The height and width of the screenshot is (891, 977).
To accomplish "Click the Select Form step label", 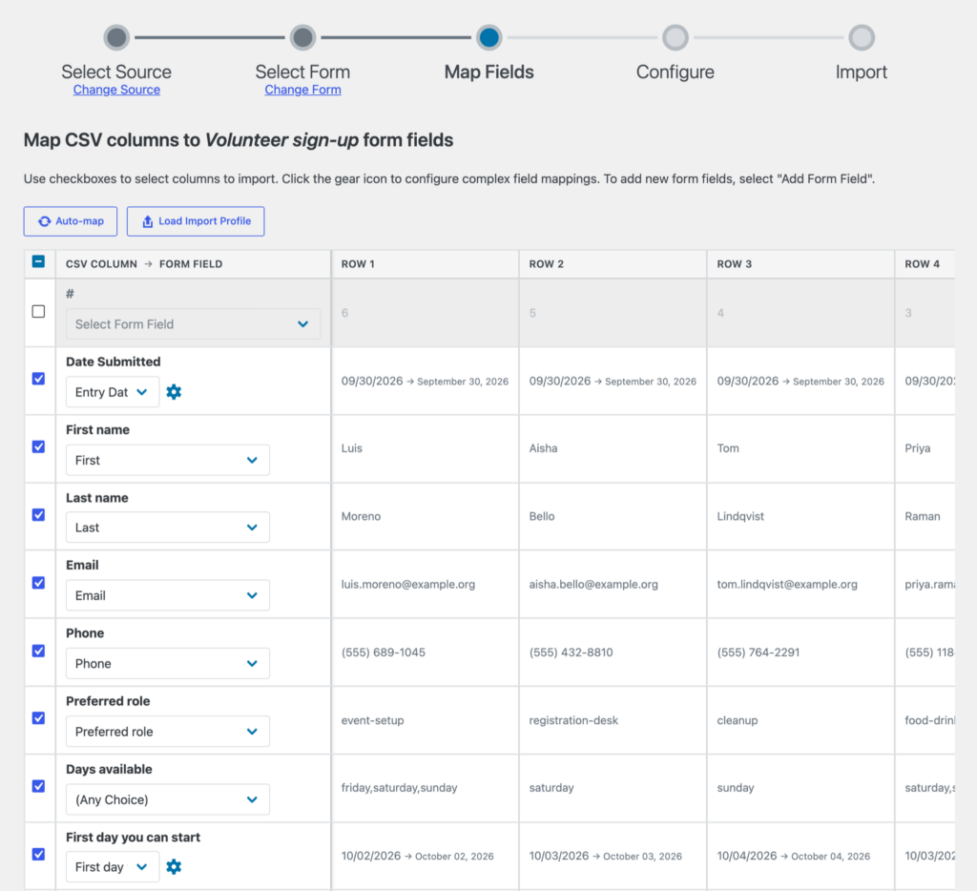I will (x=302, y=72).
